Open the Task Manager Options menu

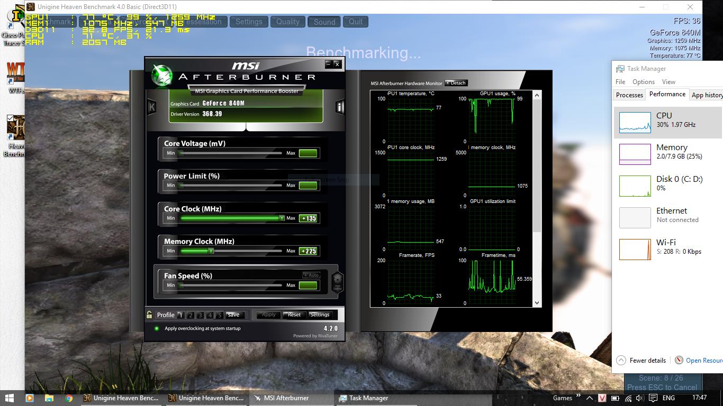(644, 82)
